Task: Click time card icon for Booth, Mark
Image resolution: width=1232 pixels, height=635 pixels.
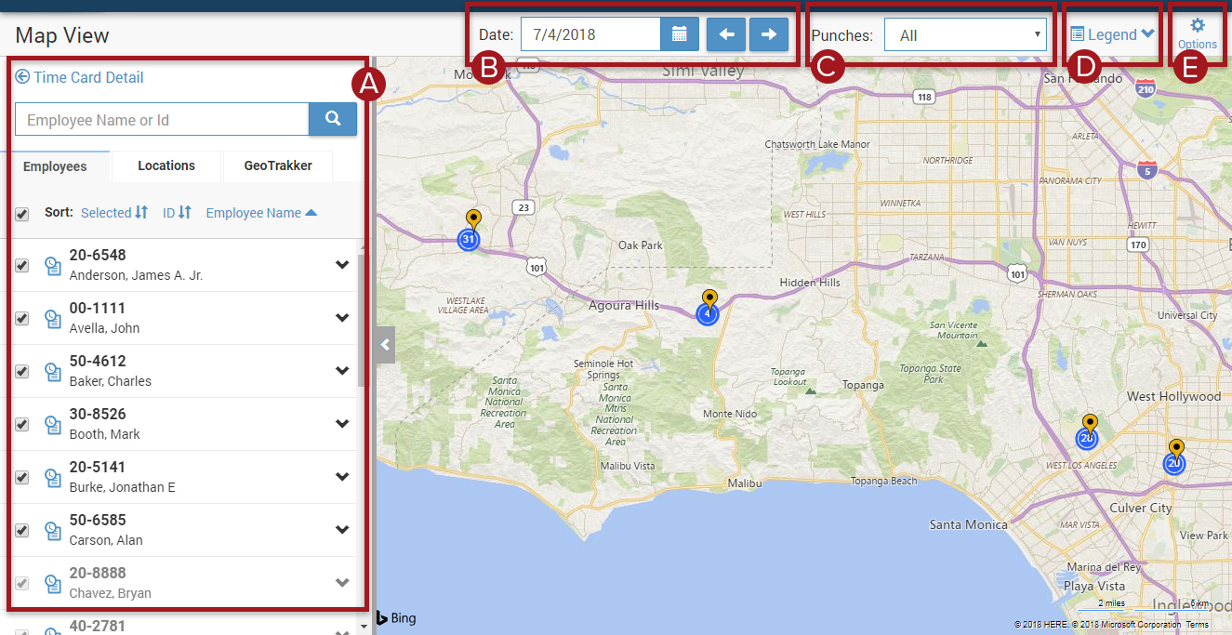Action: coord(53,425)
